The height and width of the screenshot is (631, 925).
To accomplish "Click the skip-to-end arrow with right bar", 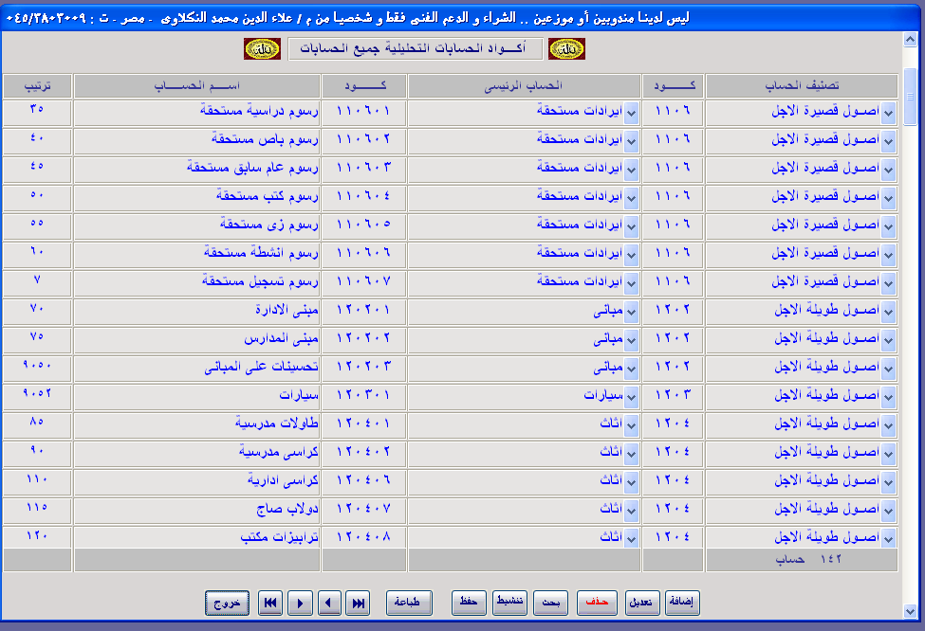I will tap(358, 603).
